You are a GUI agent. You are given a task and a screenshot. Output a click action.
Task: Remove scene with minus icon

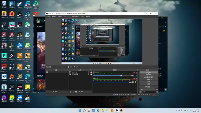[50, 92]
